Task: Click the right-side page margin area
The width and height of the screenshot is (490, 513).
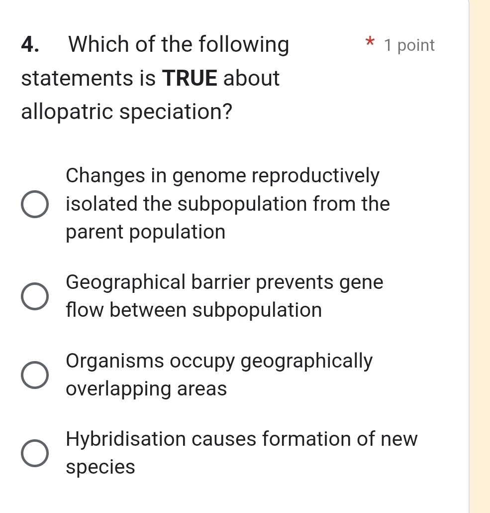Action: 479,249
